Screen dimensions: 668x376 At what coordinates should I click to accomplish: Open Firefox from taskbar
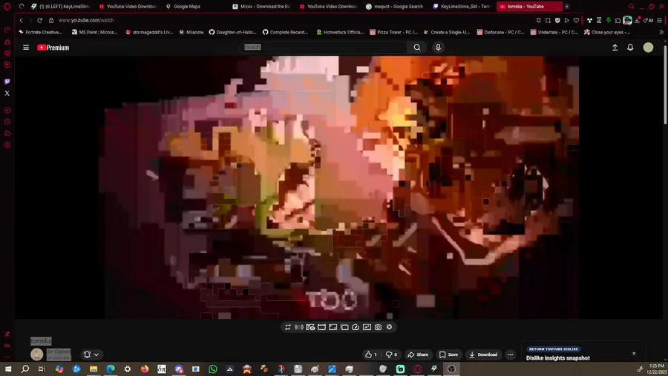145,369
